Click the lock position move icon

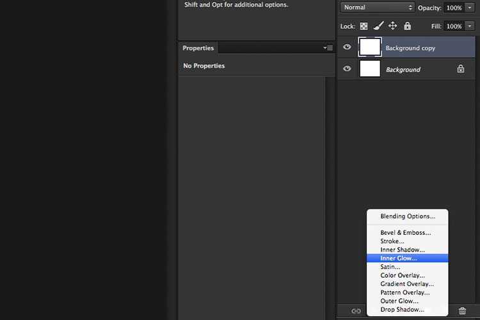tap(393, 26)
